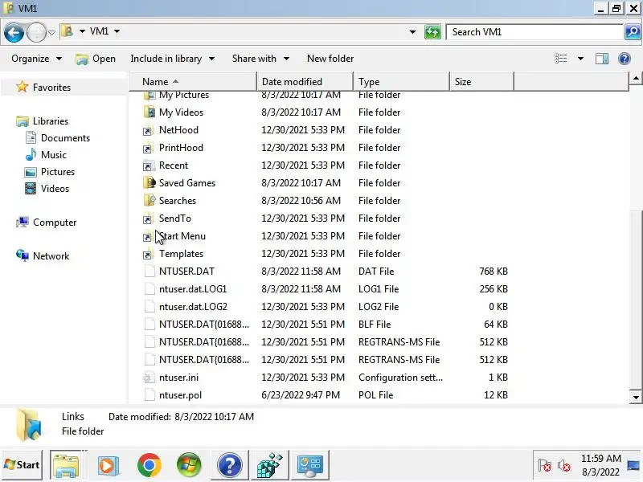The image size is (643, 482).
Task: Open Favorites star in navigation pane
Action: pyautogui.click(x=23, y=87)
